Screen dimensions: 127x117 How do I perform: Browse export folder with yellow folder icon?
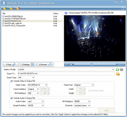[x=118, y=74]
